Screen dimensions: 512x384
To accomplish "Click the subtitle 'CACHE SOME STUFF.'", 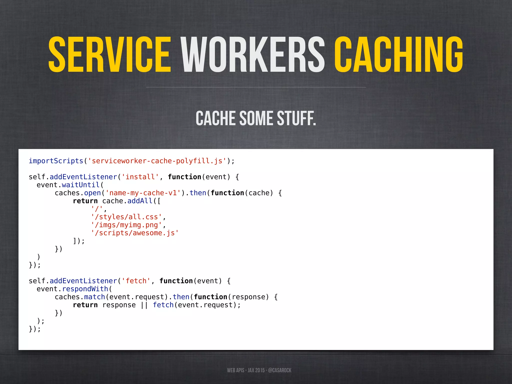I will point(256,118).
